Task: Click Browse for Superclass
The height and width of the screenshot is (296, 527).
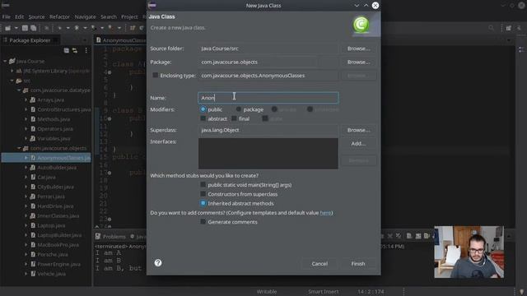Action: (358, 130)
